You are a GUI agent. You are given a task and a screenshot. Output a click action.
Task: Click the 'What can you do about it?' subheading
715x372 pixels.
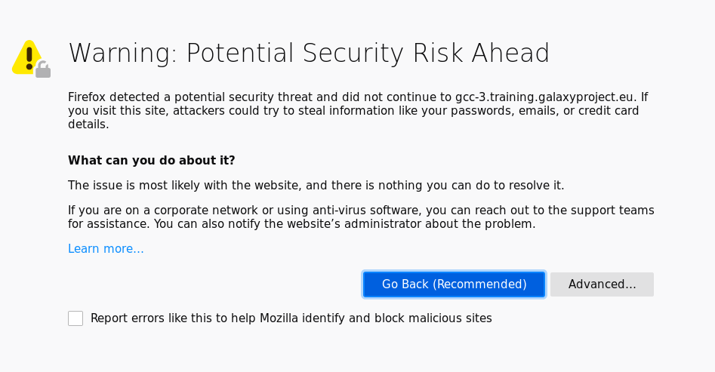152,161
